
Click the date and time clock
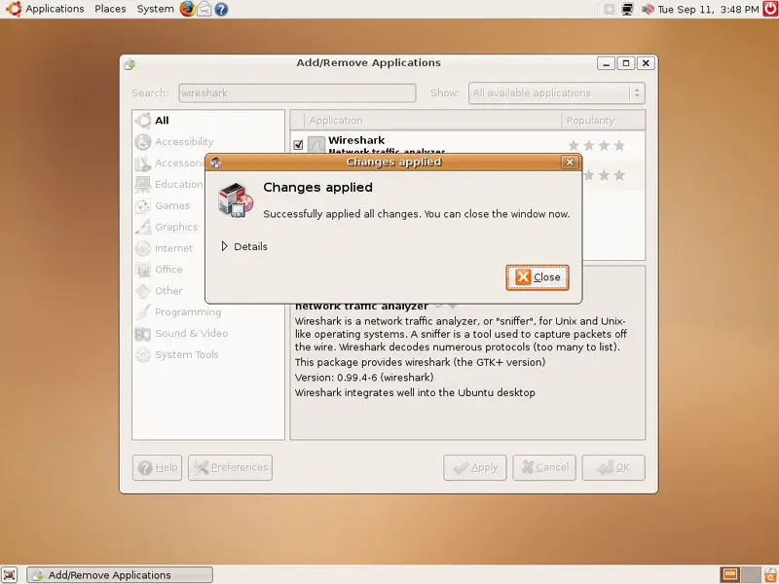[709, 9]
